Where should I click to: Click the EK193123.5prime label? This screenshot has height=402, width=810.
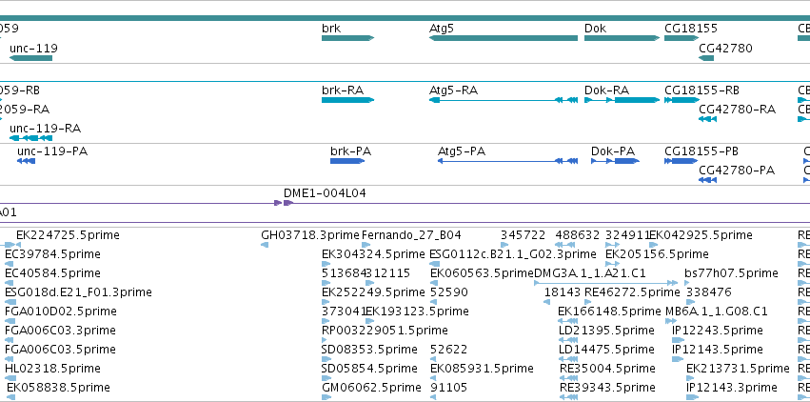417,312
